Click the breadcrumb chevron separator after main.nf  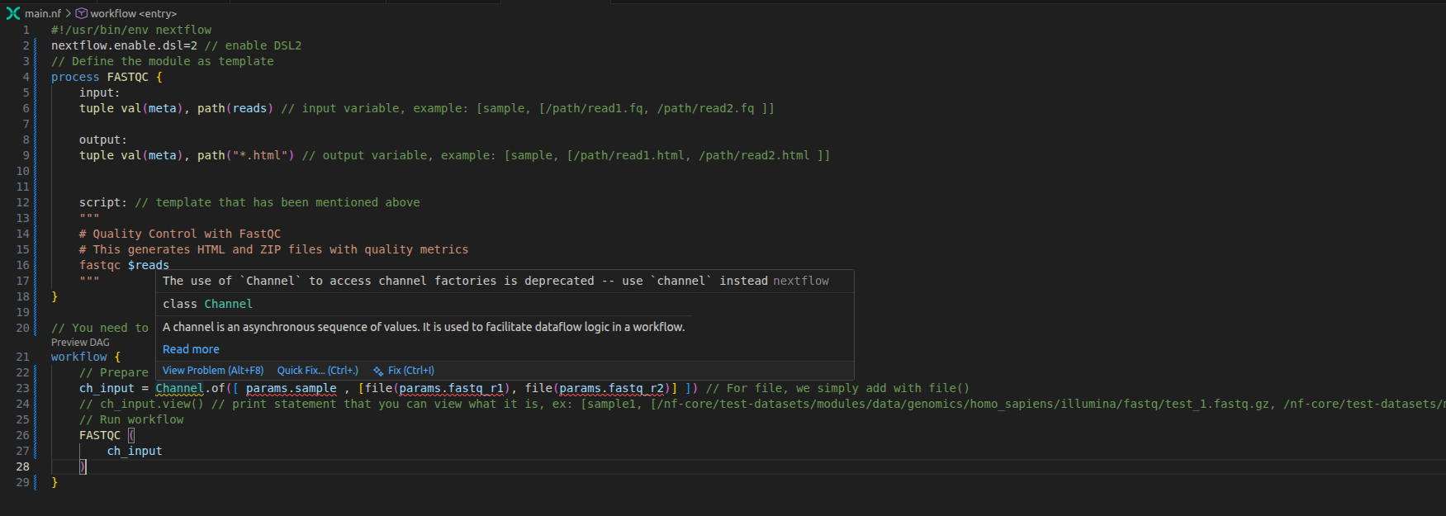pos(69,13)
